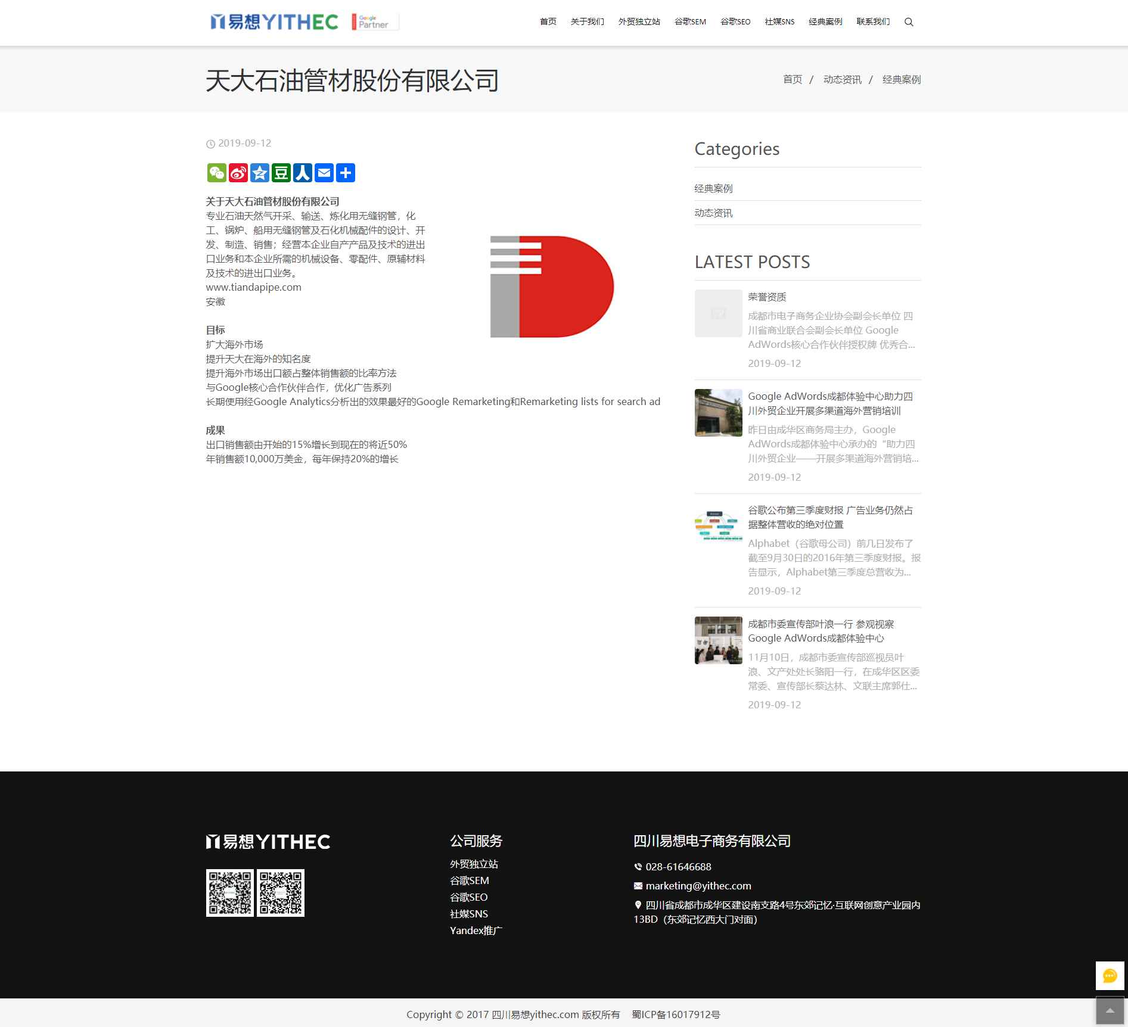Screen dimensions: 1128x1027
Task: Click the footer YITHEC white logo
Action: (268, 841)
